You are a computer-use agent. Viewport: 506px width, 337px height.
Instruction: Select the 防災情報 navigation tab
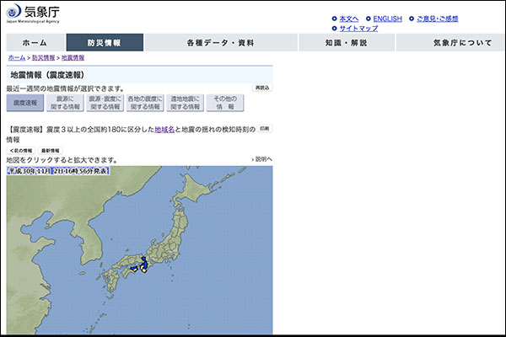click(104, 42)
